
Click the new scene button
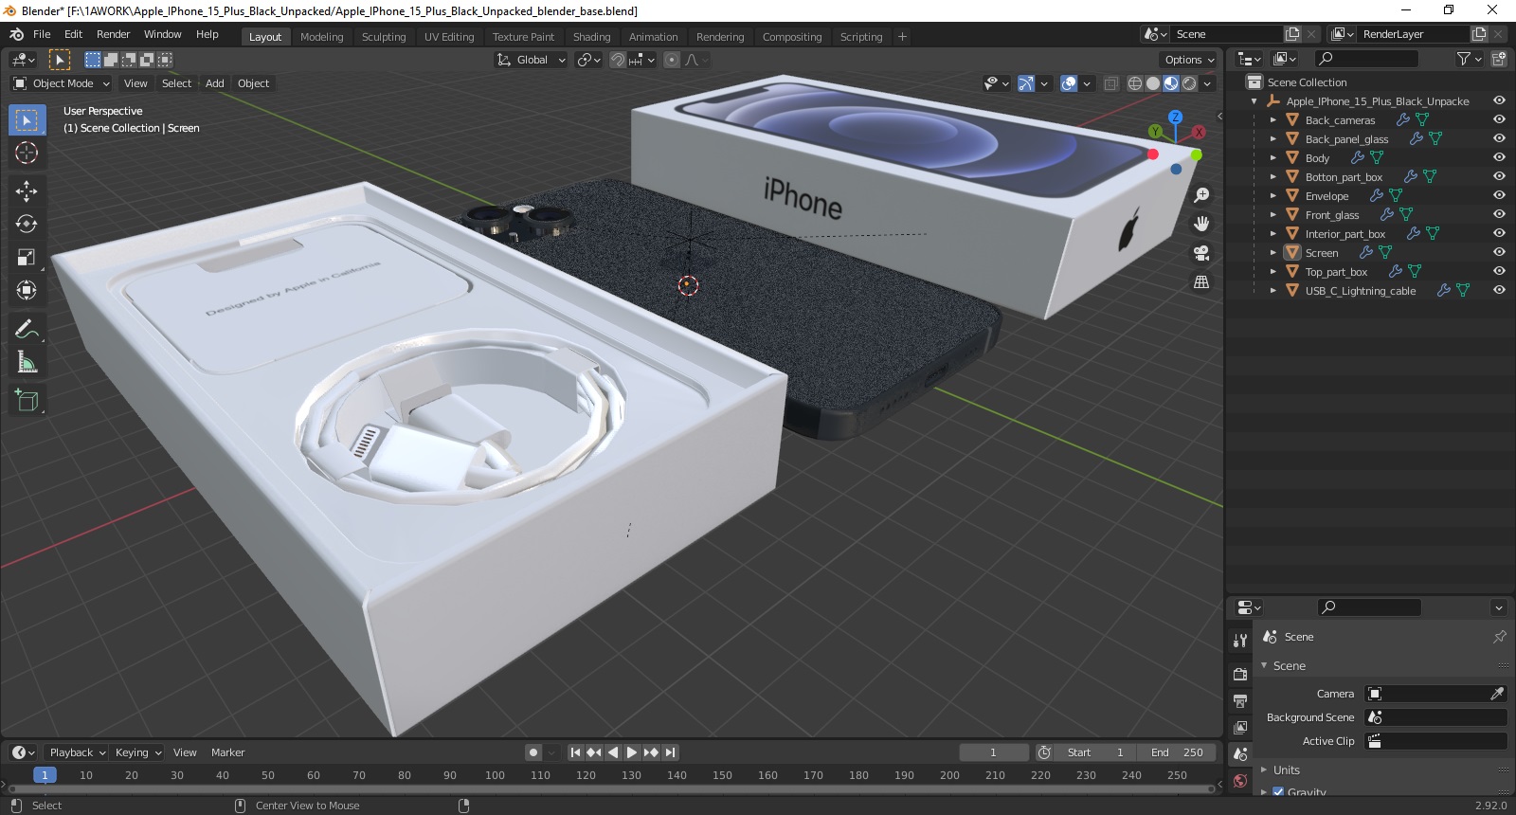click(1292, 34)
